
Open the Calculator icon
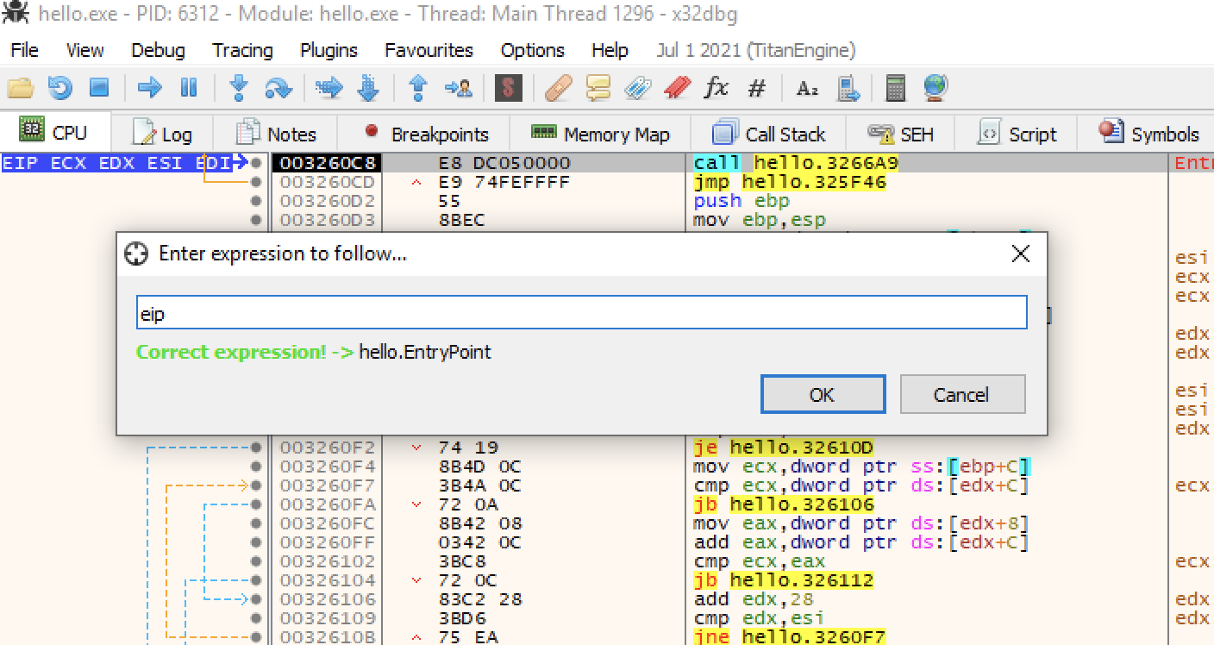coord(896,87)
